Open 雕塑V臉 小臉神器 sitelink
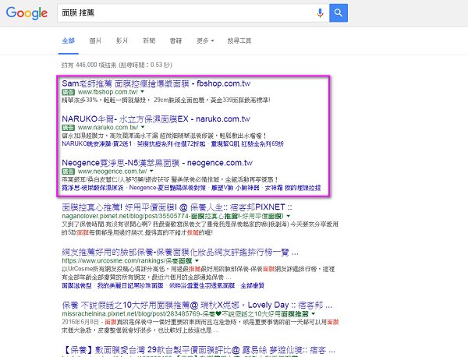 click(x=235, y=188)
